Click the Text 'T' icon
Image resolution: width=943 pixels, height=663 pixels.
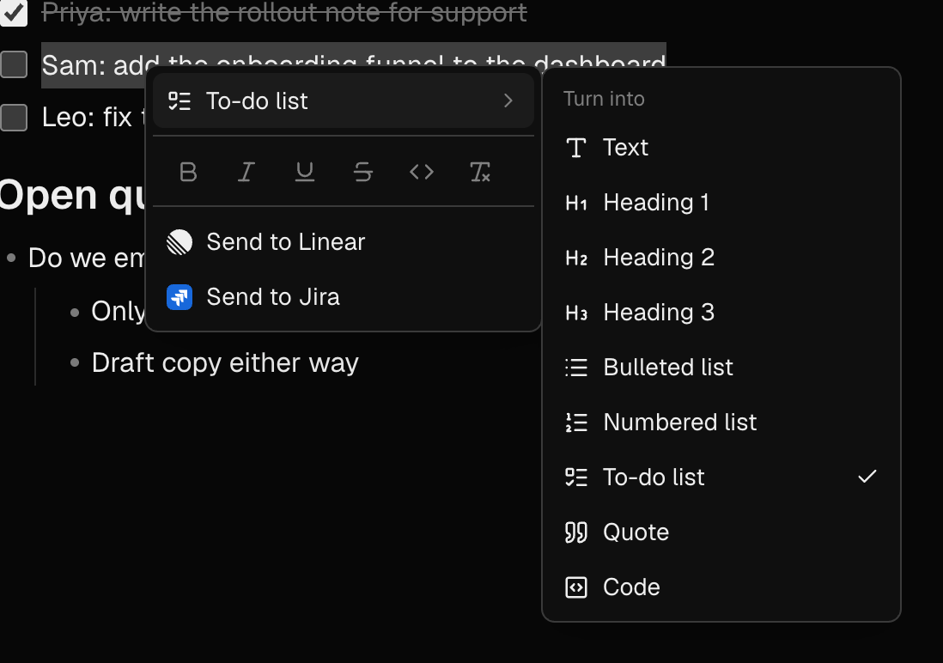(576, 148)
